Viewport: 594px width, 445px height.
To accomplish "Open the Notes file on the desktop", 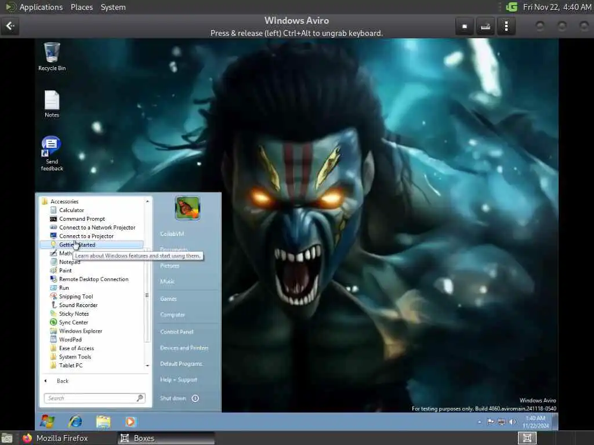I will coord(52,104).
